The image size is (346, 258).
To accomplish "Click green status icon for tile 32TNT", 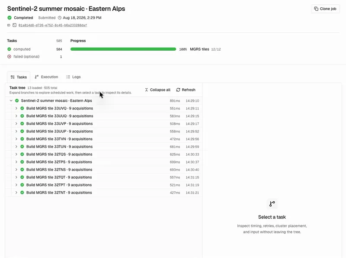I will [22, 193].
